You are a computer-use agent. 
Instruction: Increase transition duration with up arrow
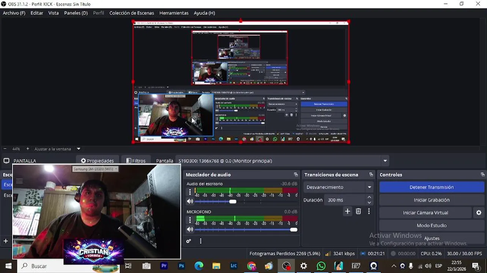click(369, 197)
